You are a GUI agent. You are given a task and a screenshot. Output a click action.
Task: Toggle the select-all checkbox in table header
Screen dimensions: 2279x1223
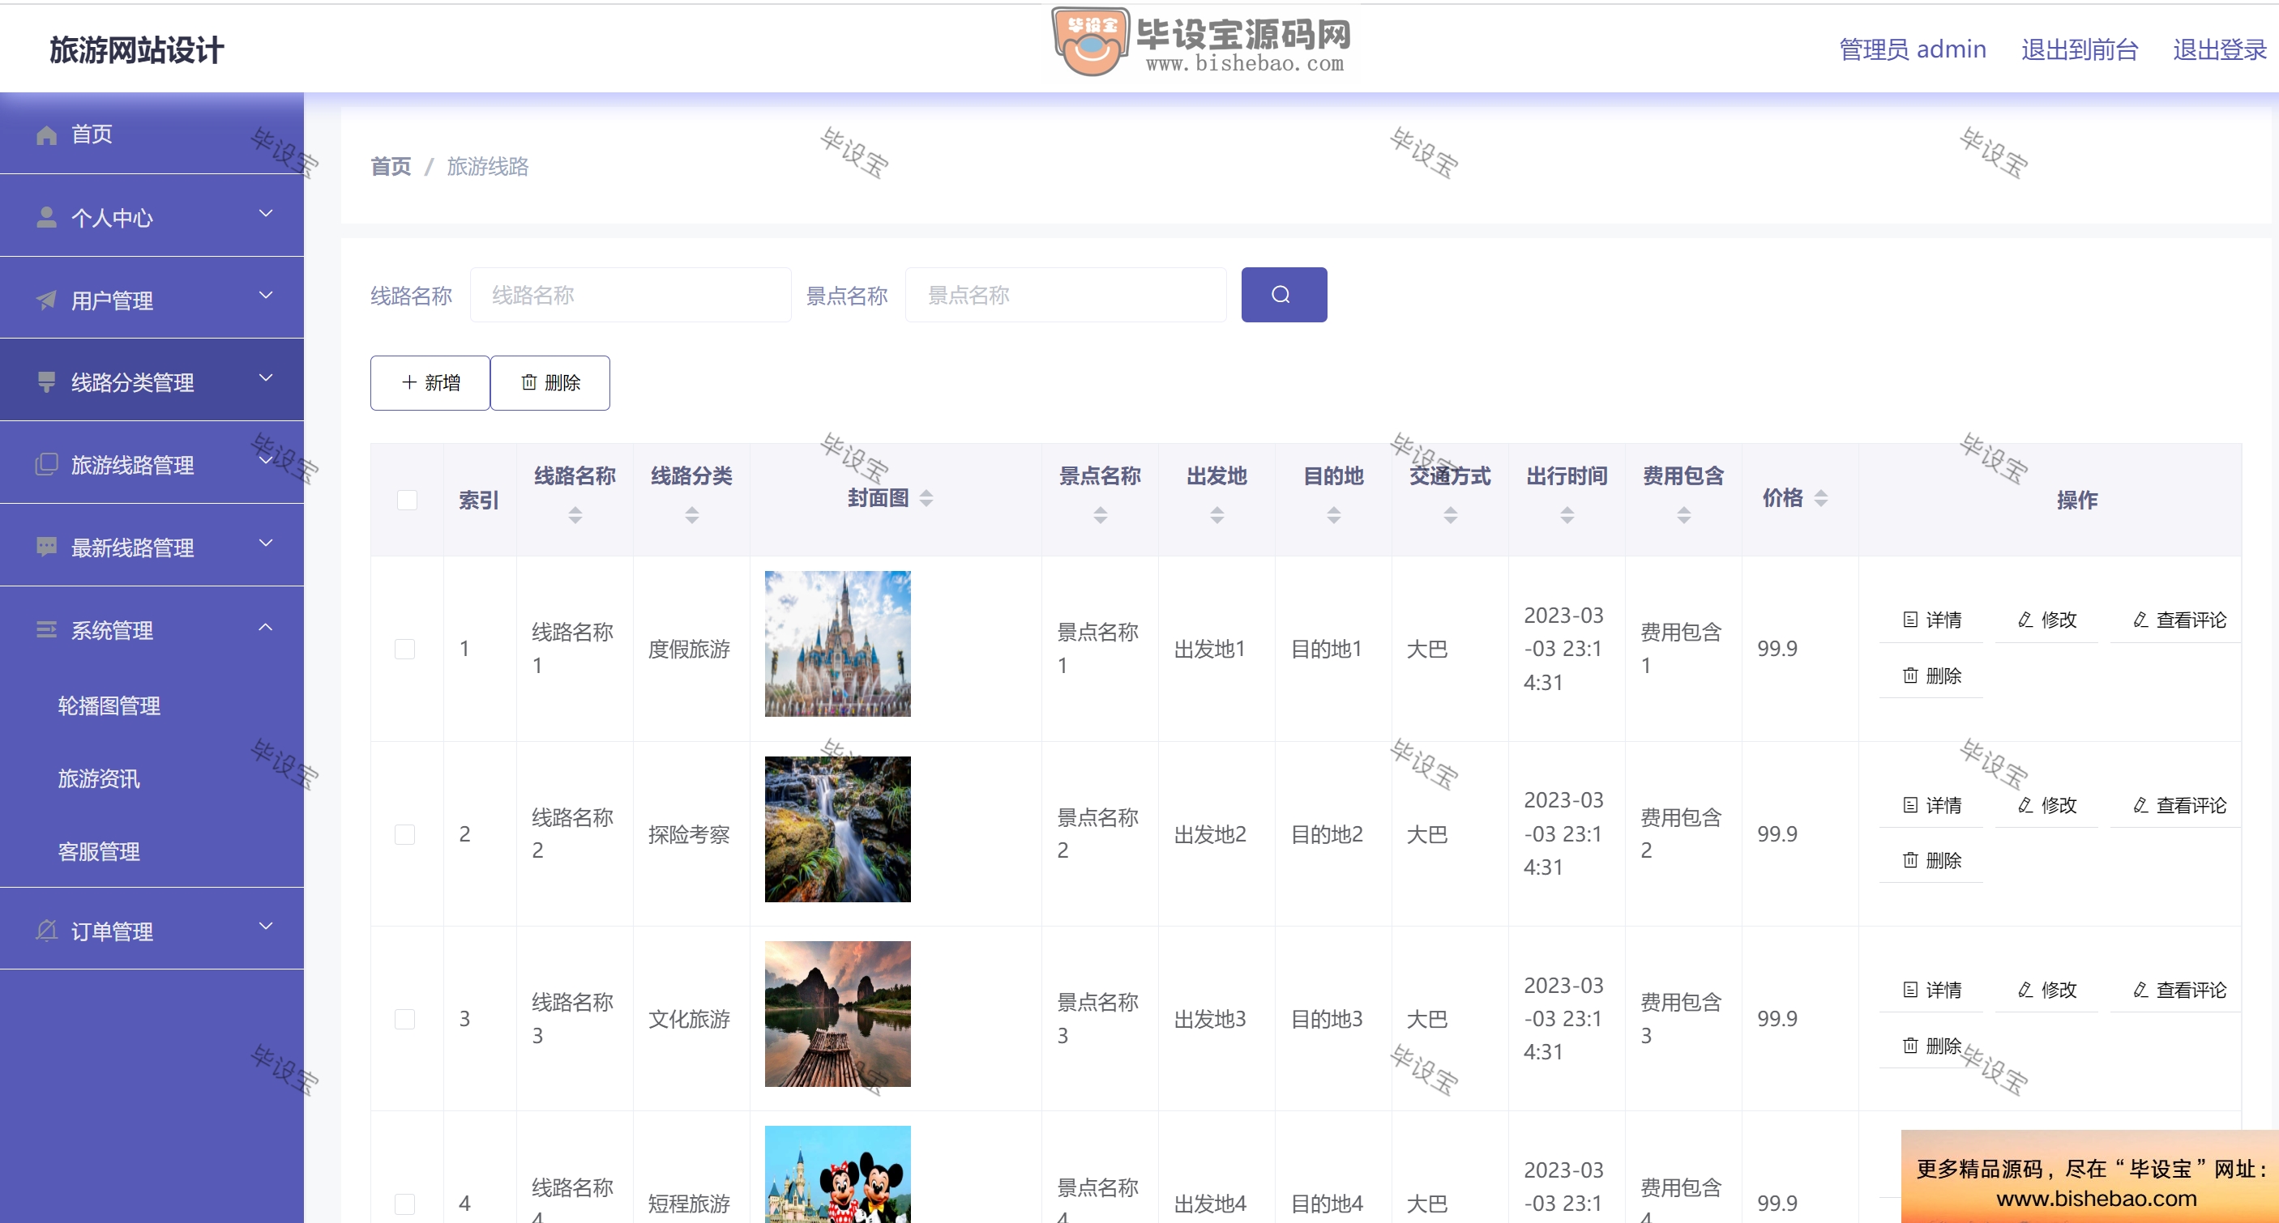point(407,500)
